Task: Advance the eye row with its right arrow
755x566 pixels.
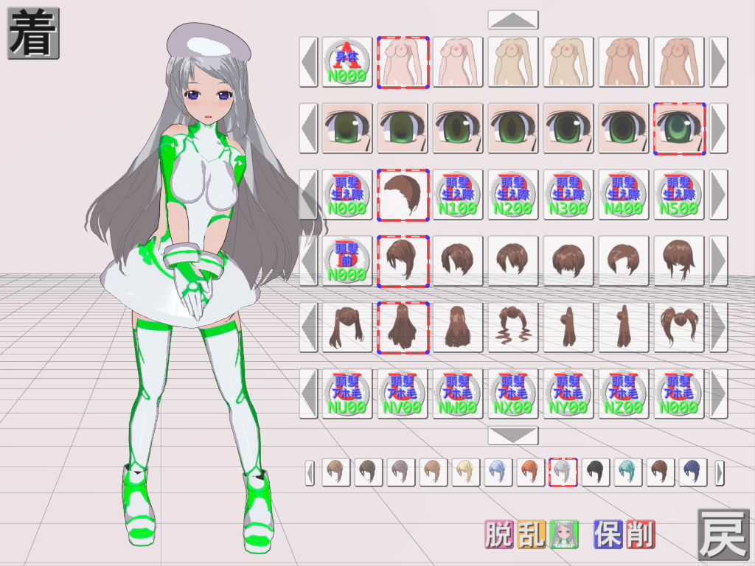Action: pos(718,128)
